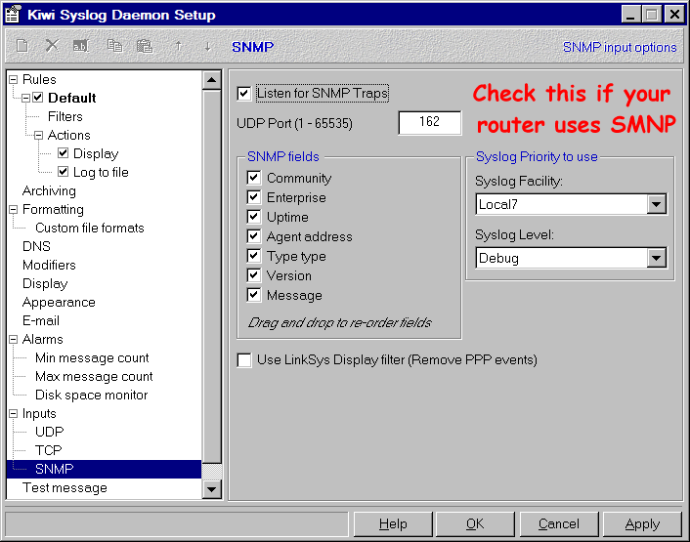
Task: Uncheck the Community field
Action: [x=254, y=178]
